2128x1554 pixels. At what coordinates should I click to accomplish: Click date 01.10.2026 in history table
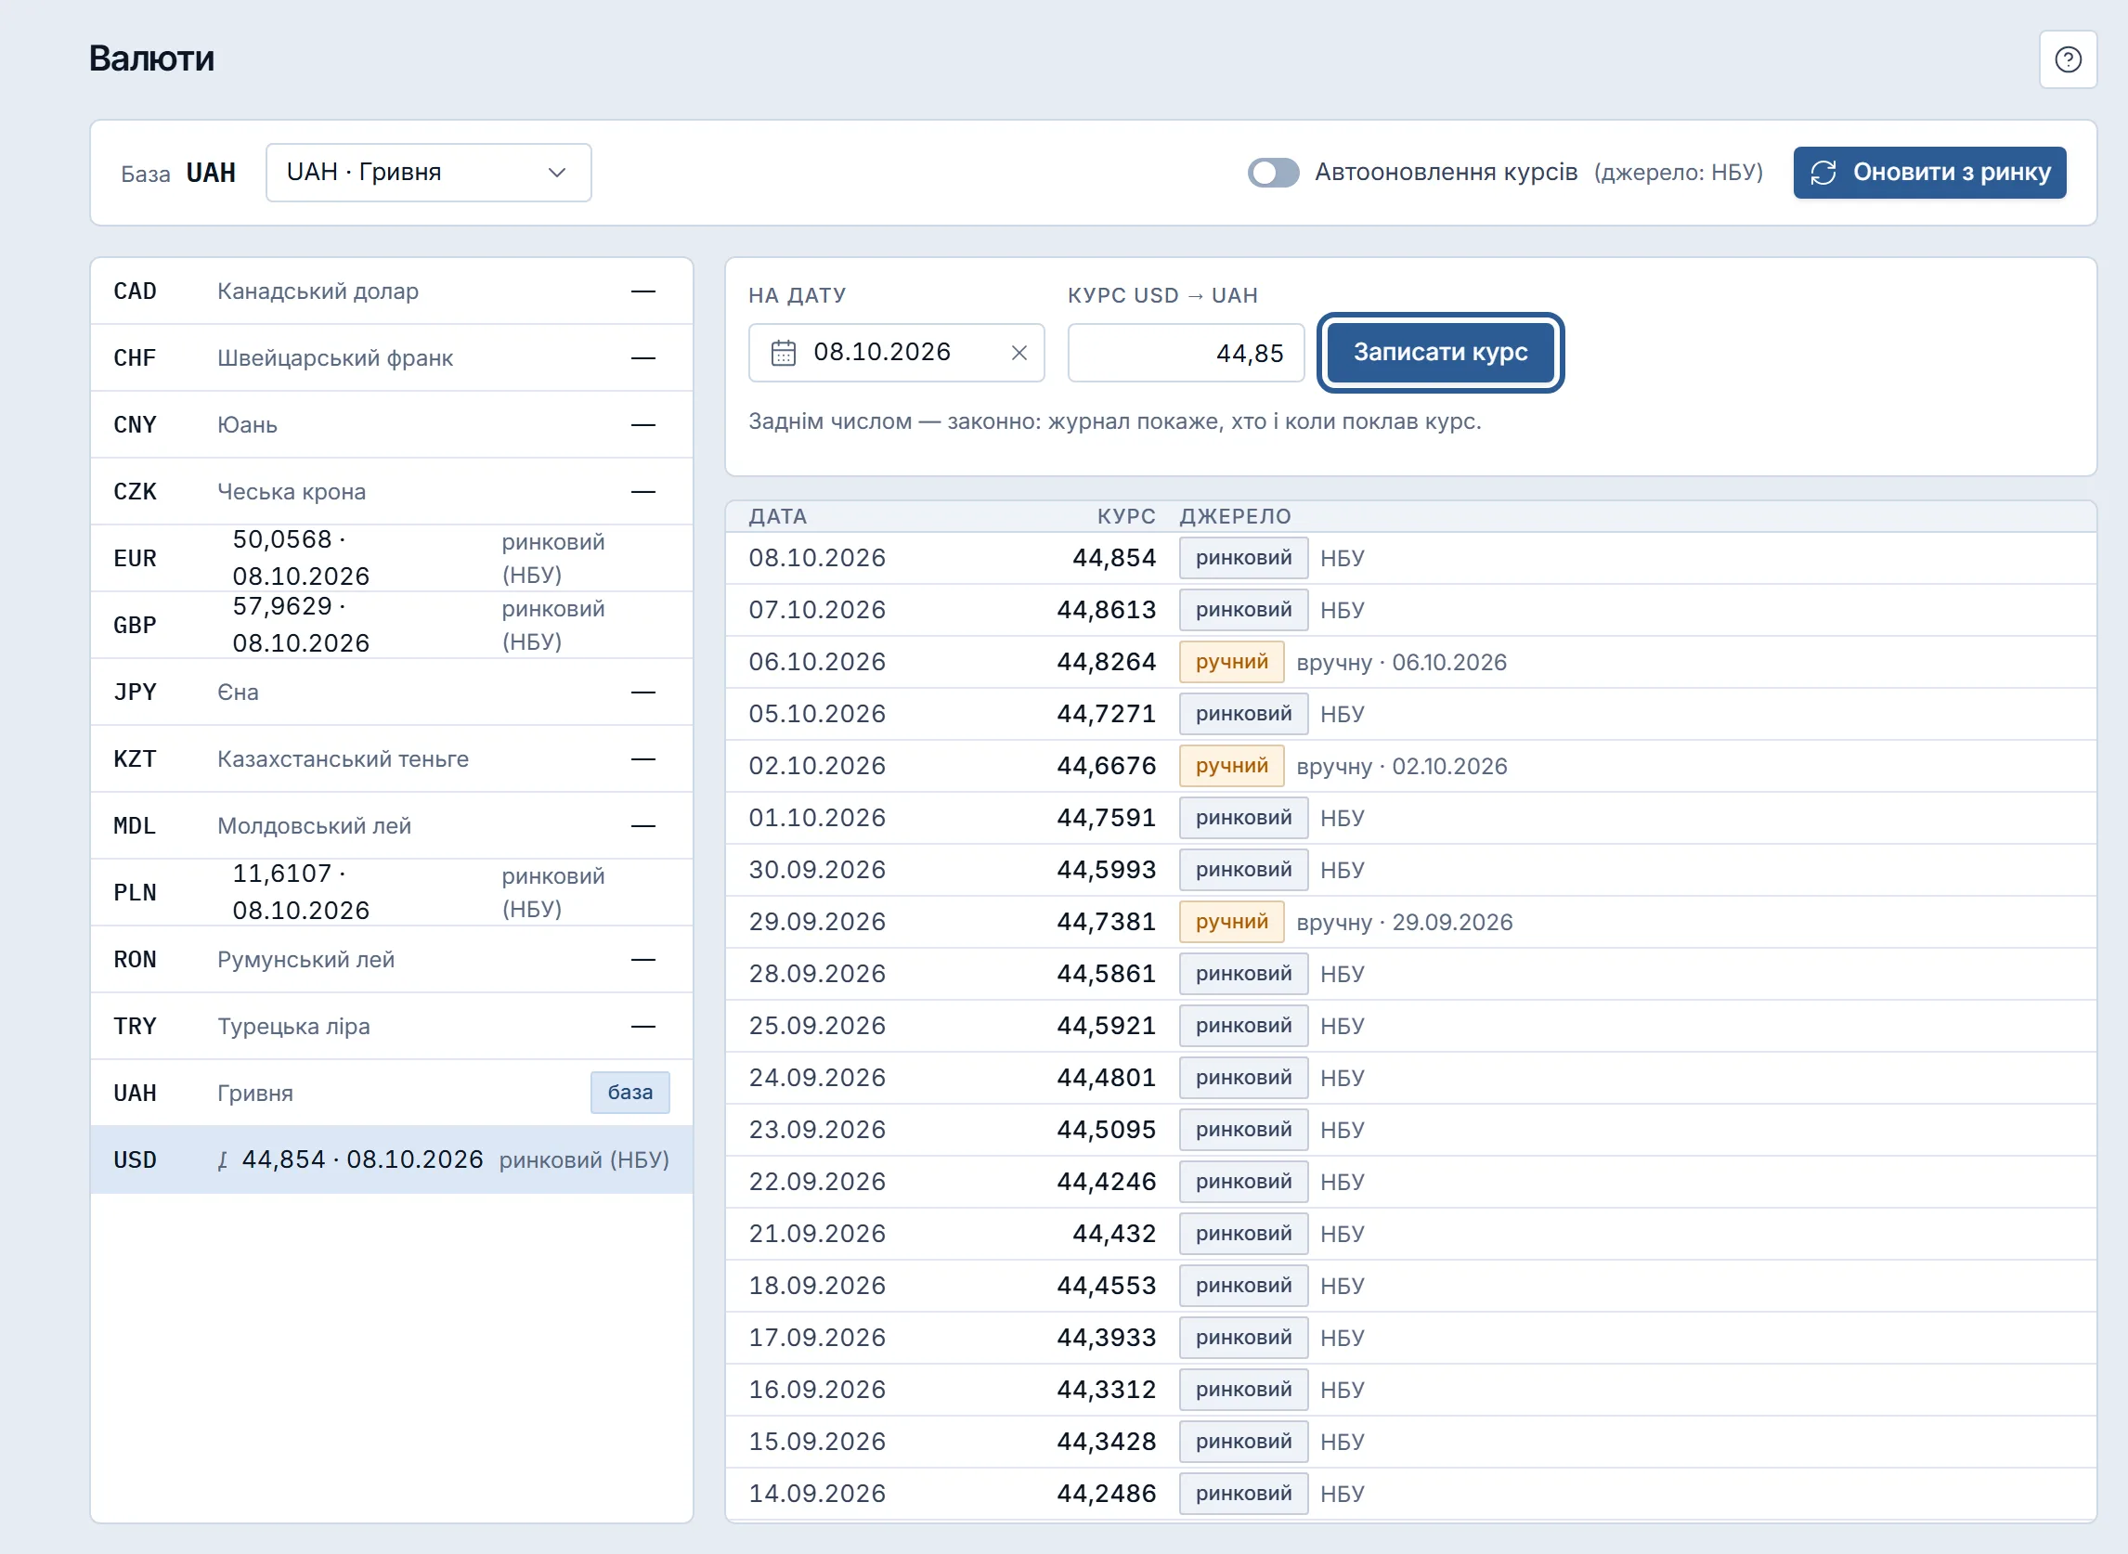click(x=817, y=818)
